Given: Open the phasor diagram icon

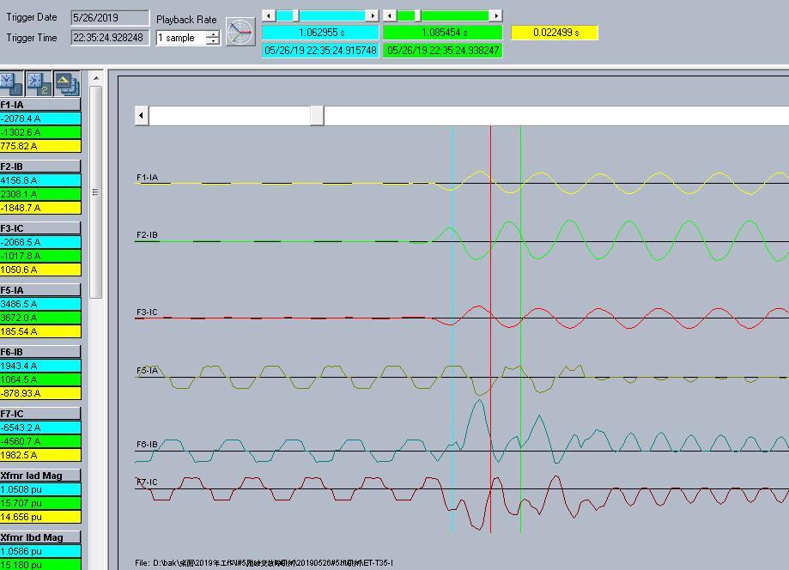Looking at the screenshot, I should click(240, 32).
